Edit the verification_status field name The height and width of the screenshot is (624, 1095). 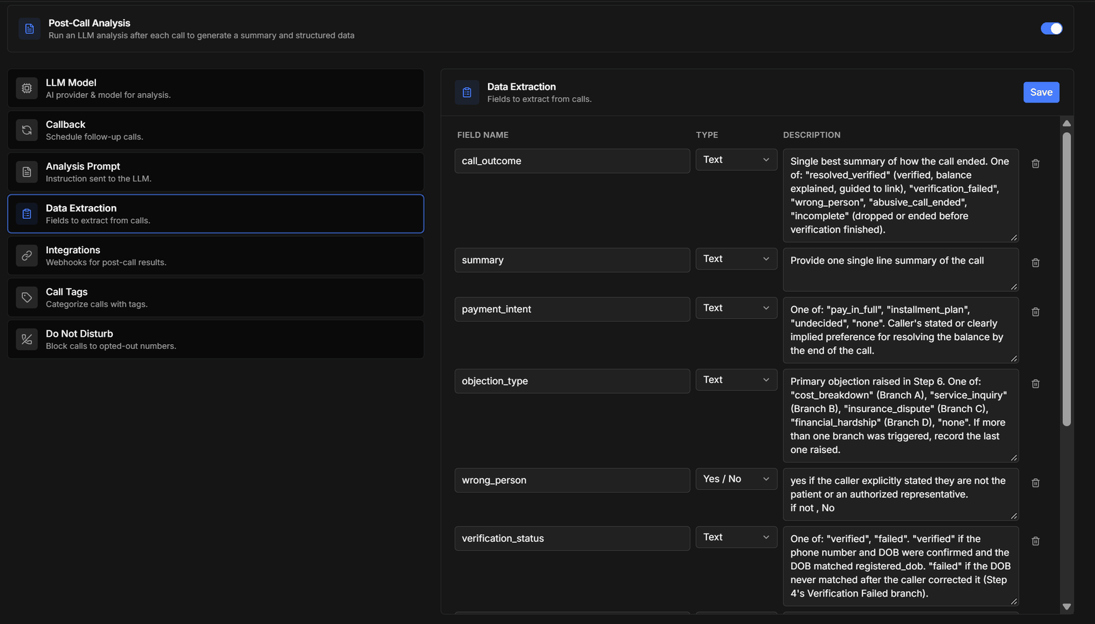572,538
